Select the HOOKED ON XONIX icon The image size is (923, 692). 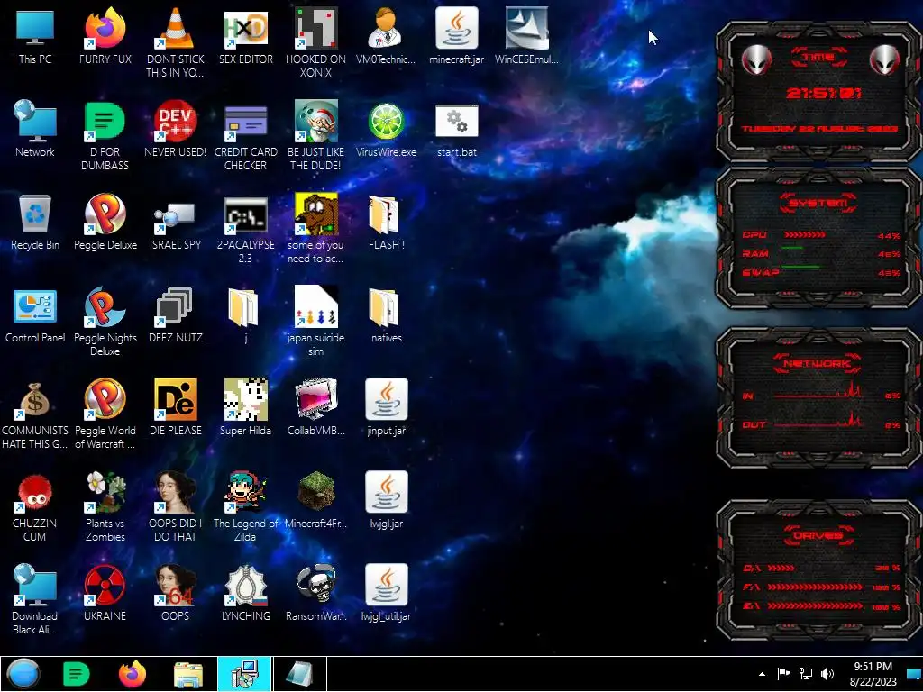[x=315, y=42]
